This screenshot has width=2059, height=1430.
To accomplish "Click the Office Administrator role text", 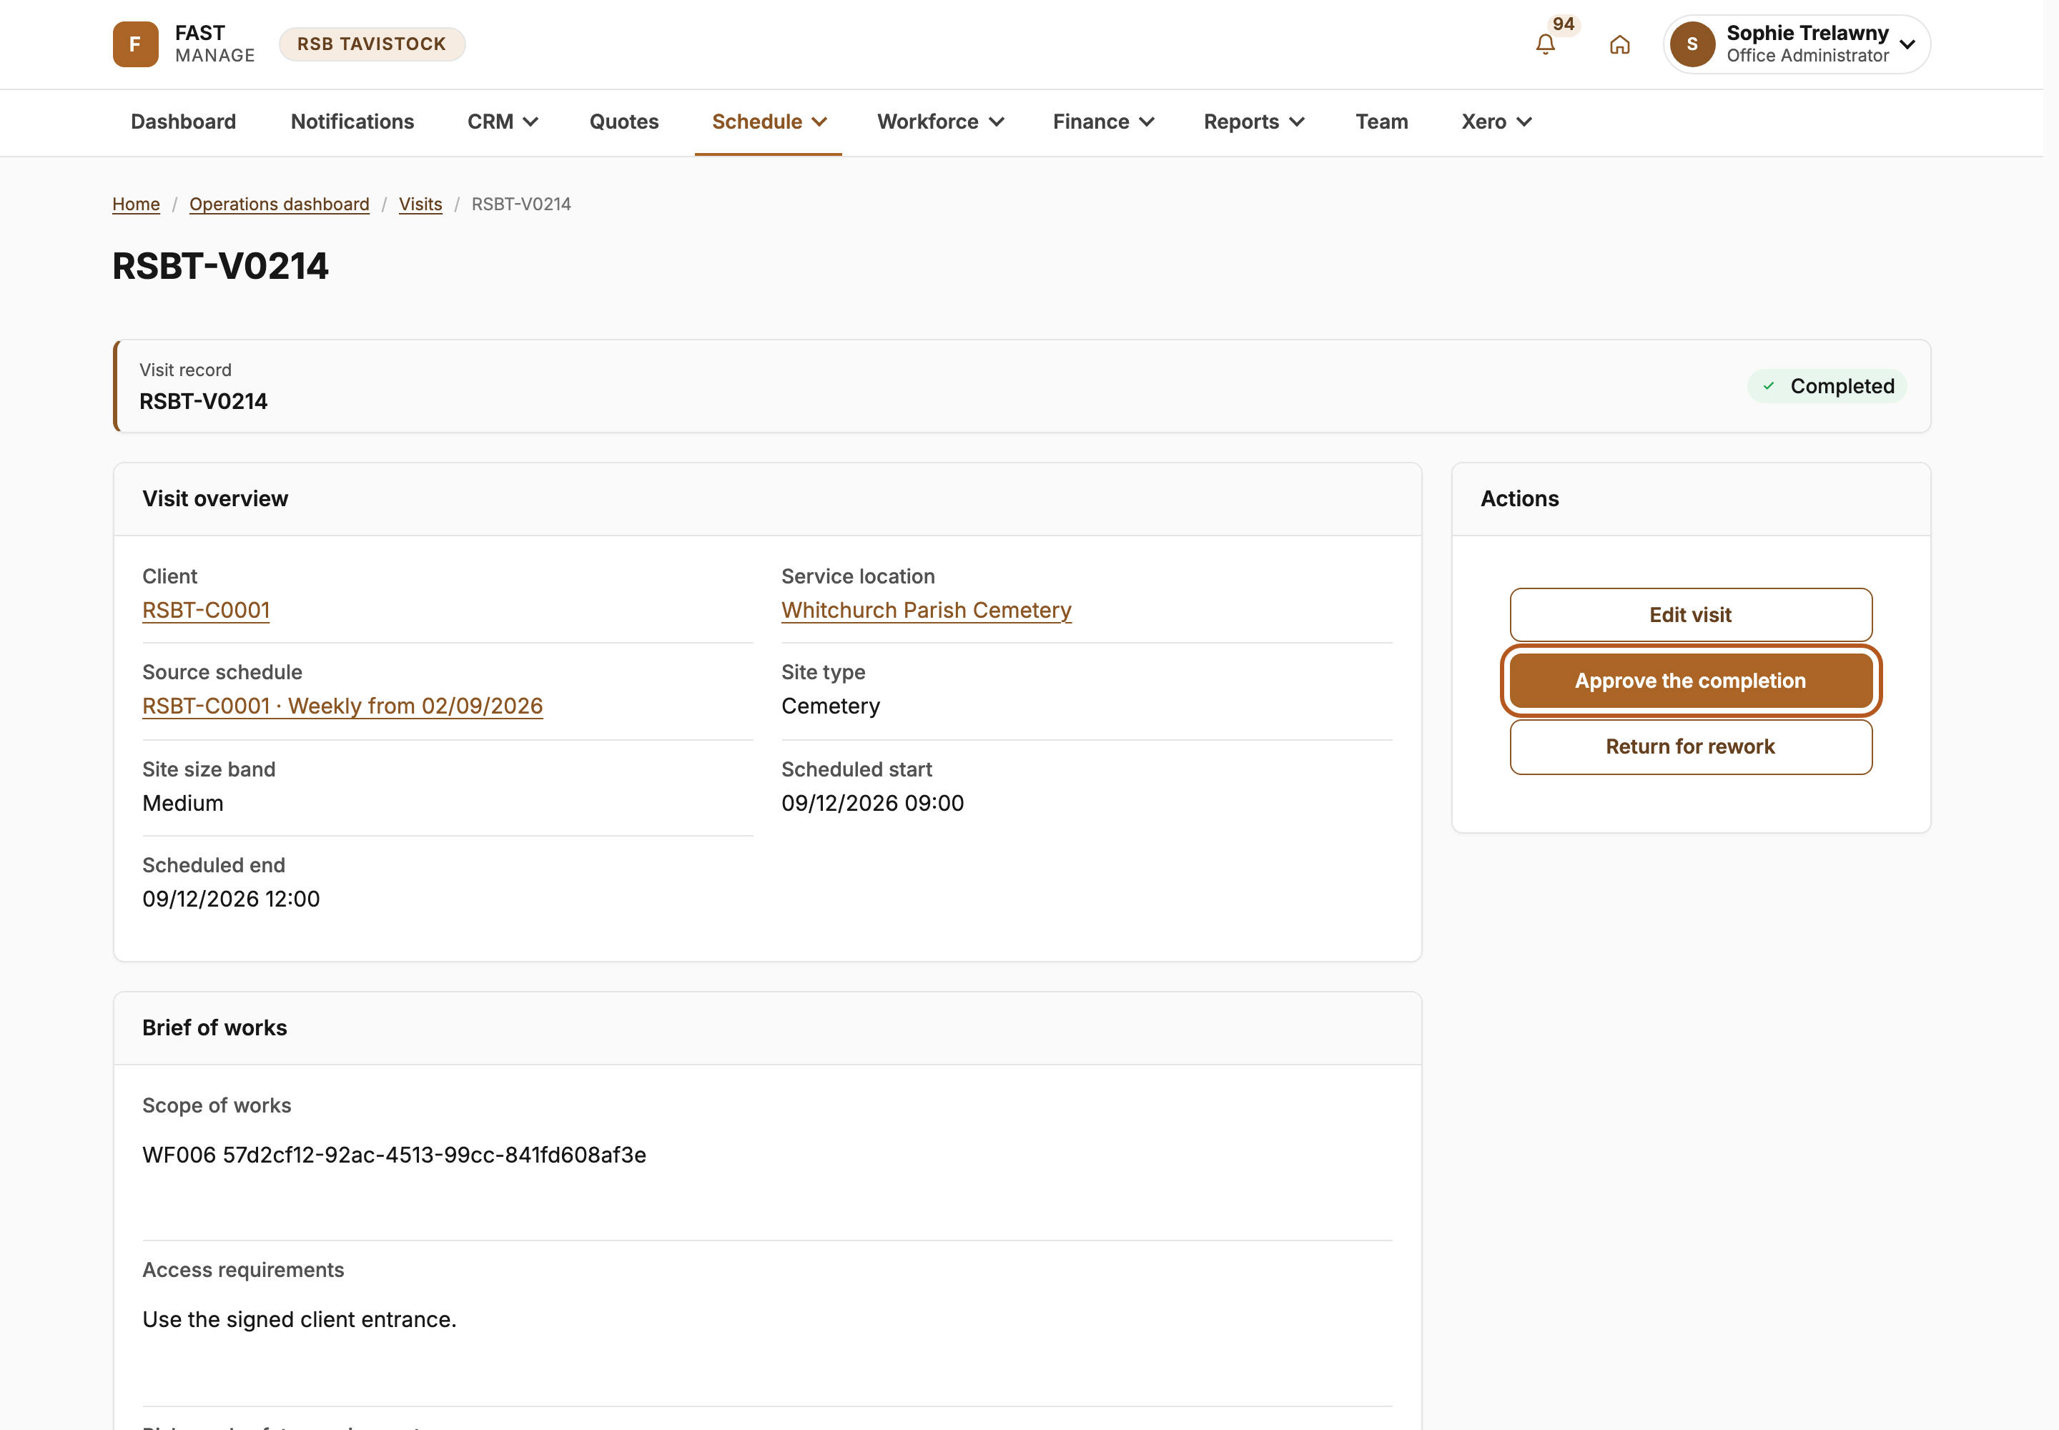I will point(1807,56).
